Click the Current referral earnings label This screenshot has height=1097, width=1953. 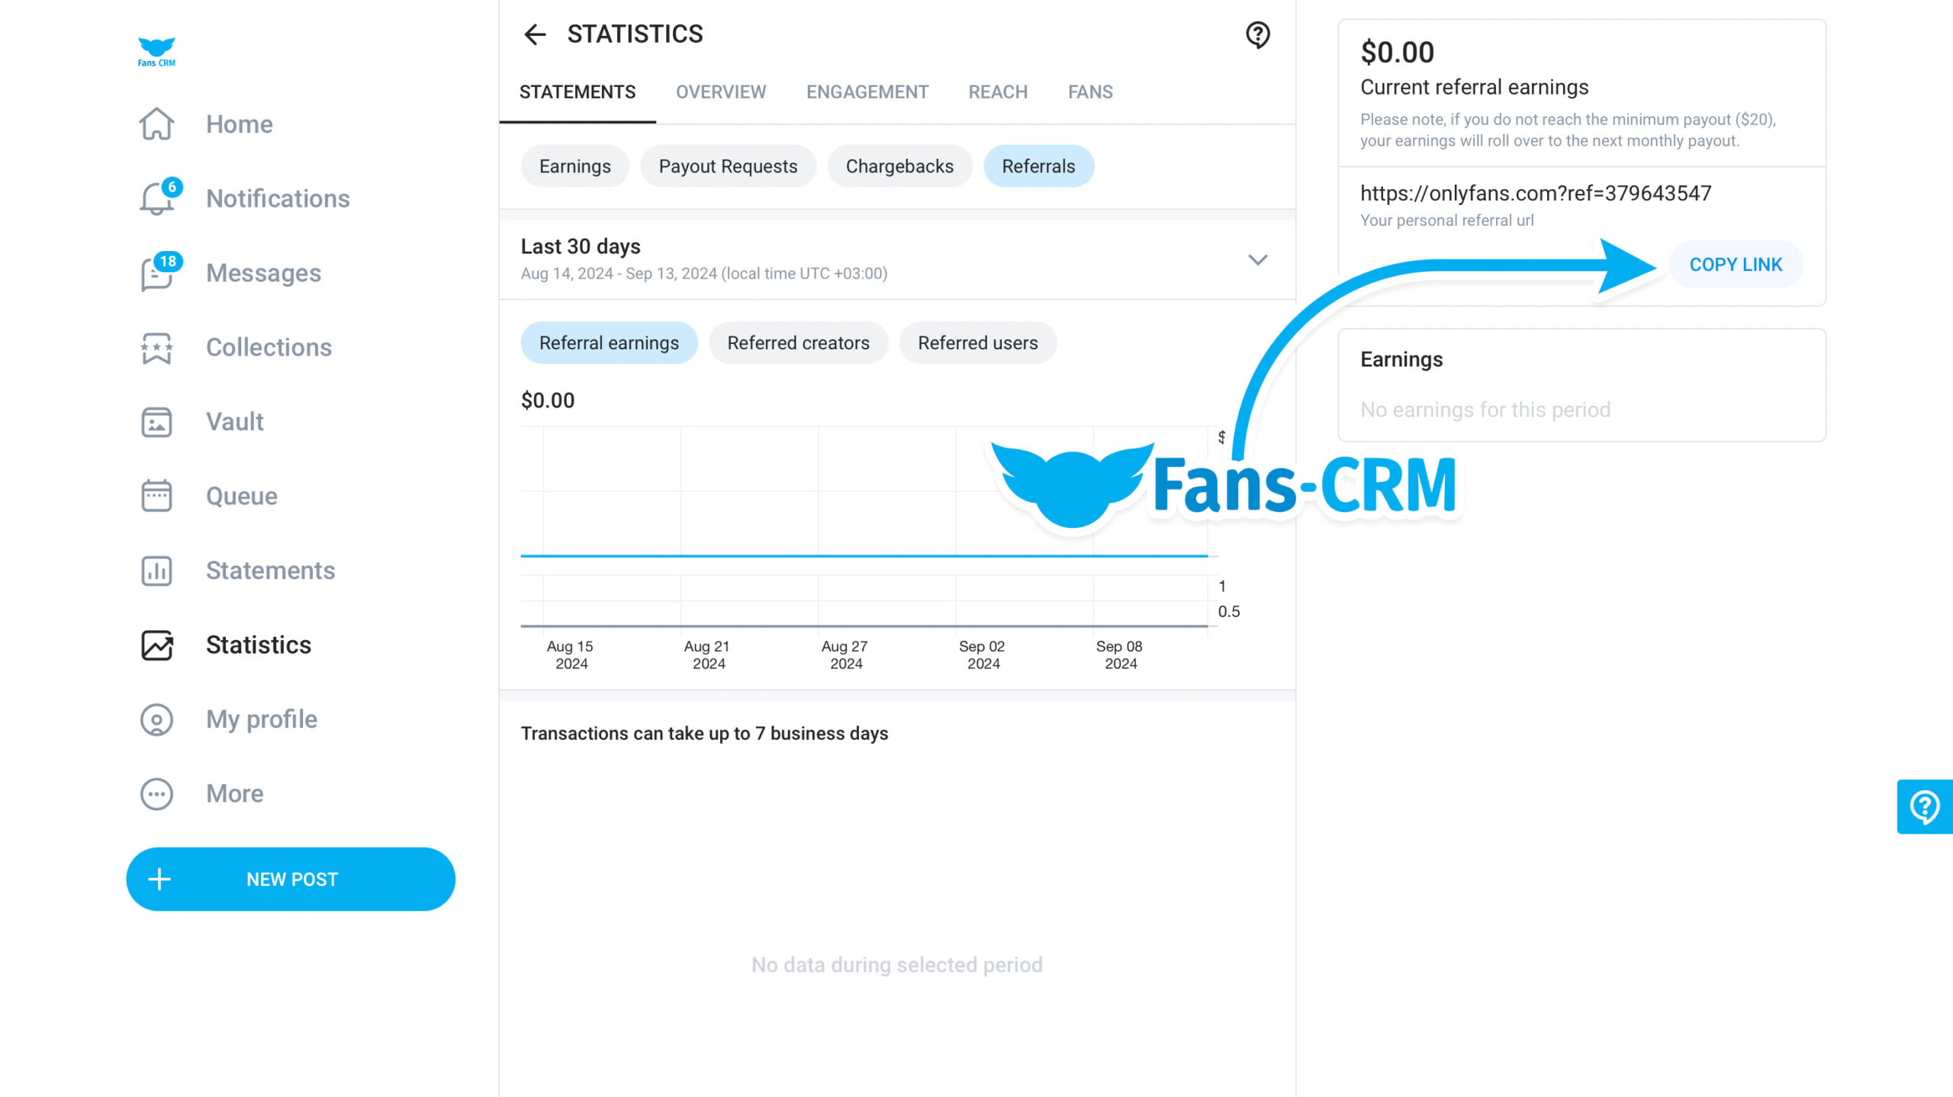click(1474, 87)
